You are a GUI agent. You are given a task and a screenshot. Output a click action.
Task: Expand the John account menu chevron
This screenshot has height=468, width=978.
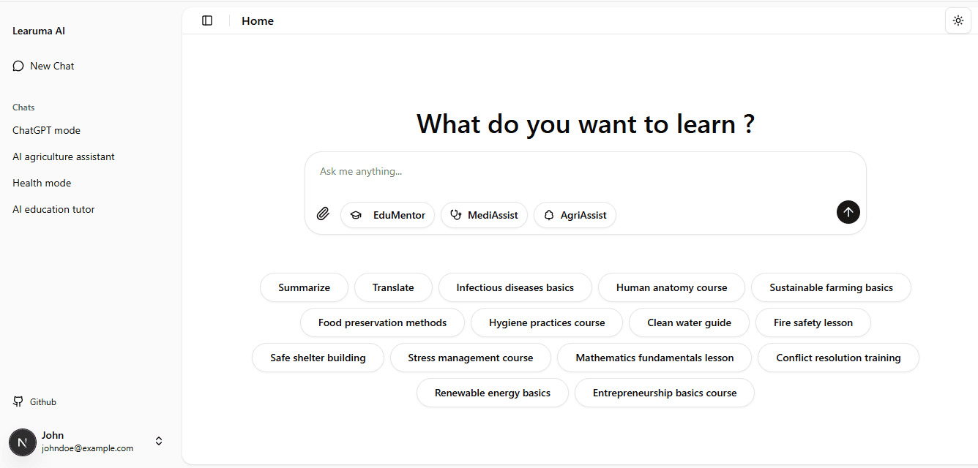tap(159, 441)
